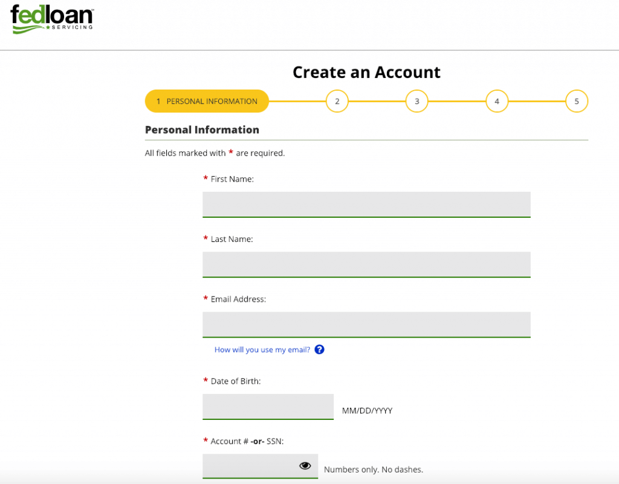
Task: Click the Create an Account title
Action: tap(366, 72)
